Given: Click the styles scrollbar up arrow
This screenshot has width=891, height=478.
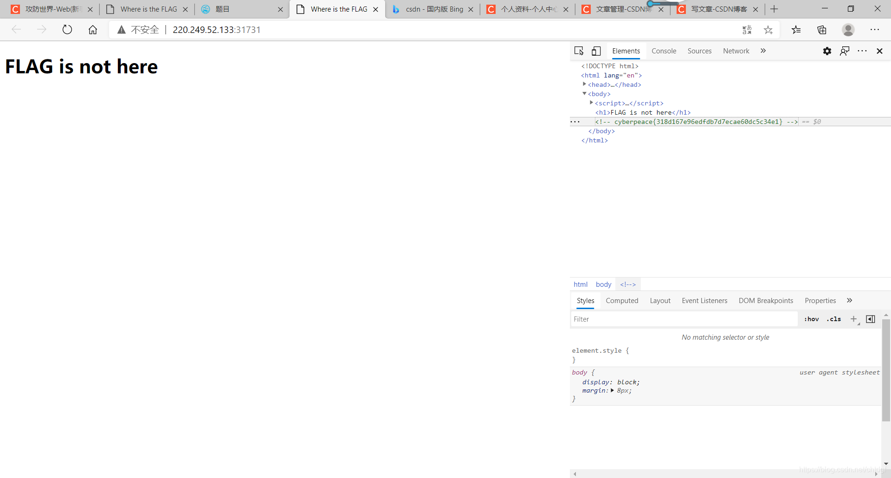Looking at the screenshot, I should (x=886, y=315).
